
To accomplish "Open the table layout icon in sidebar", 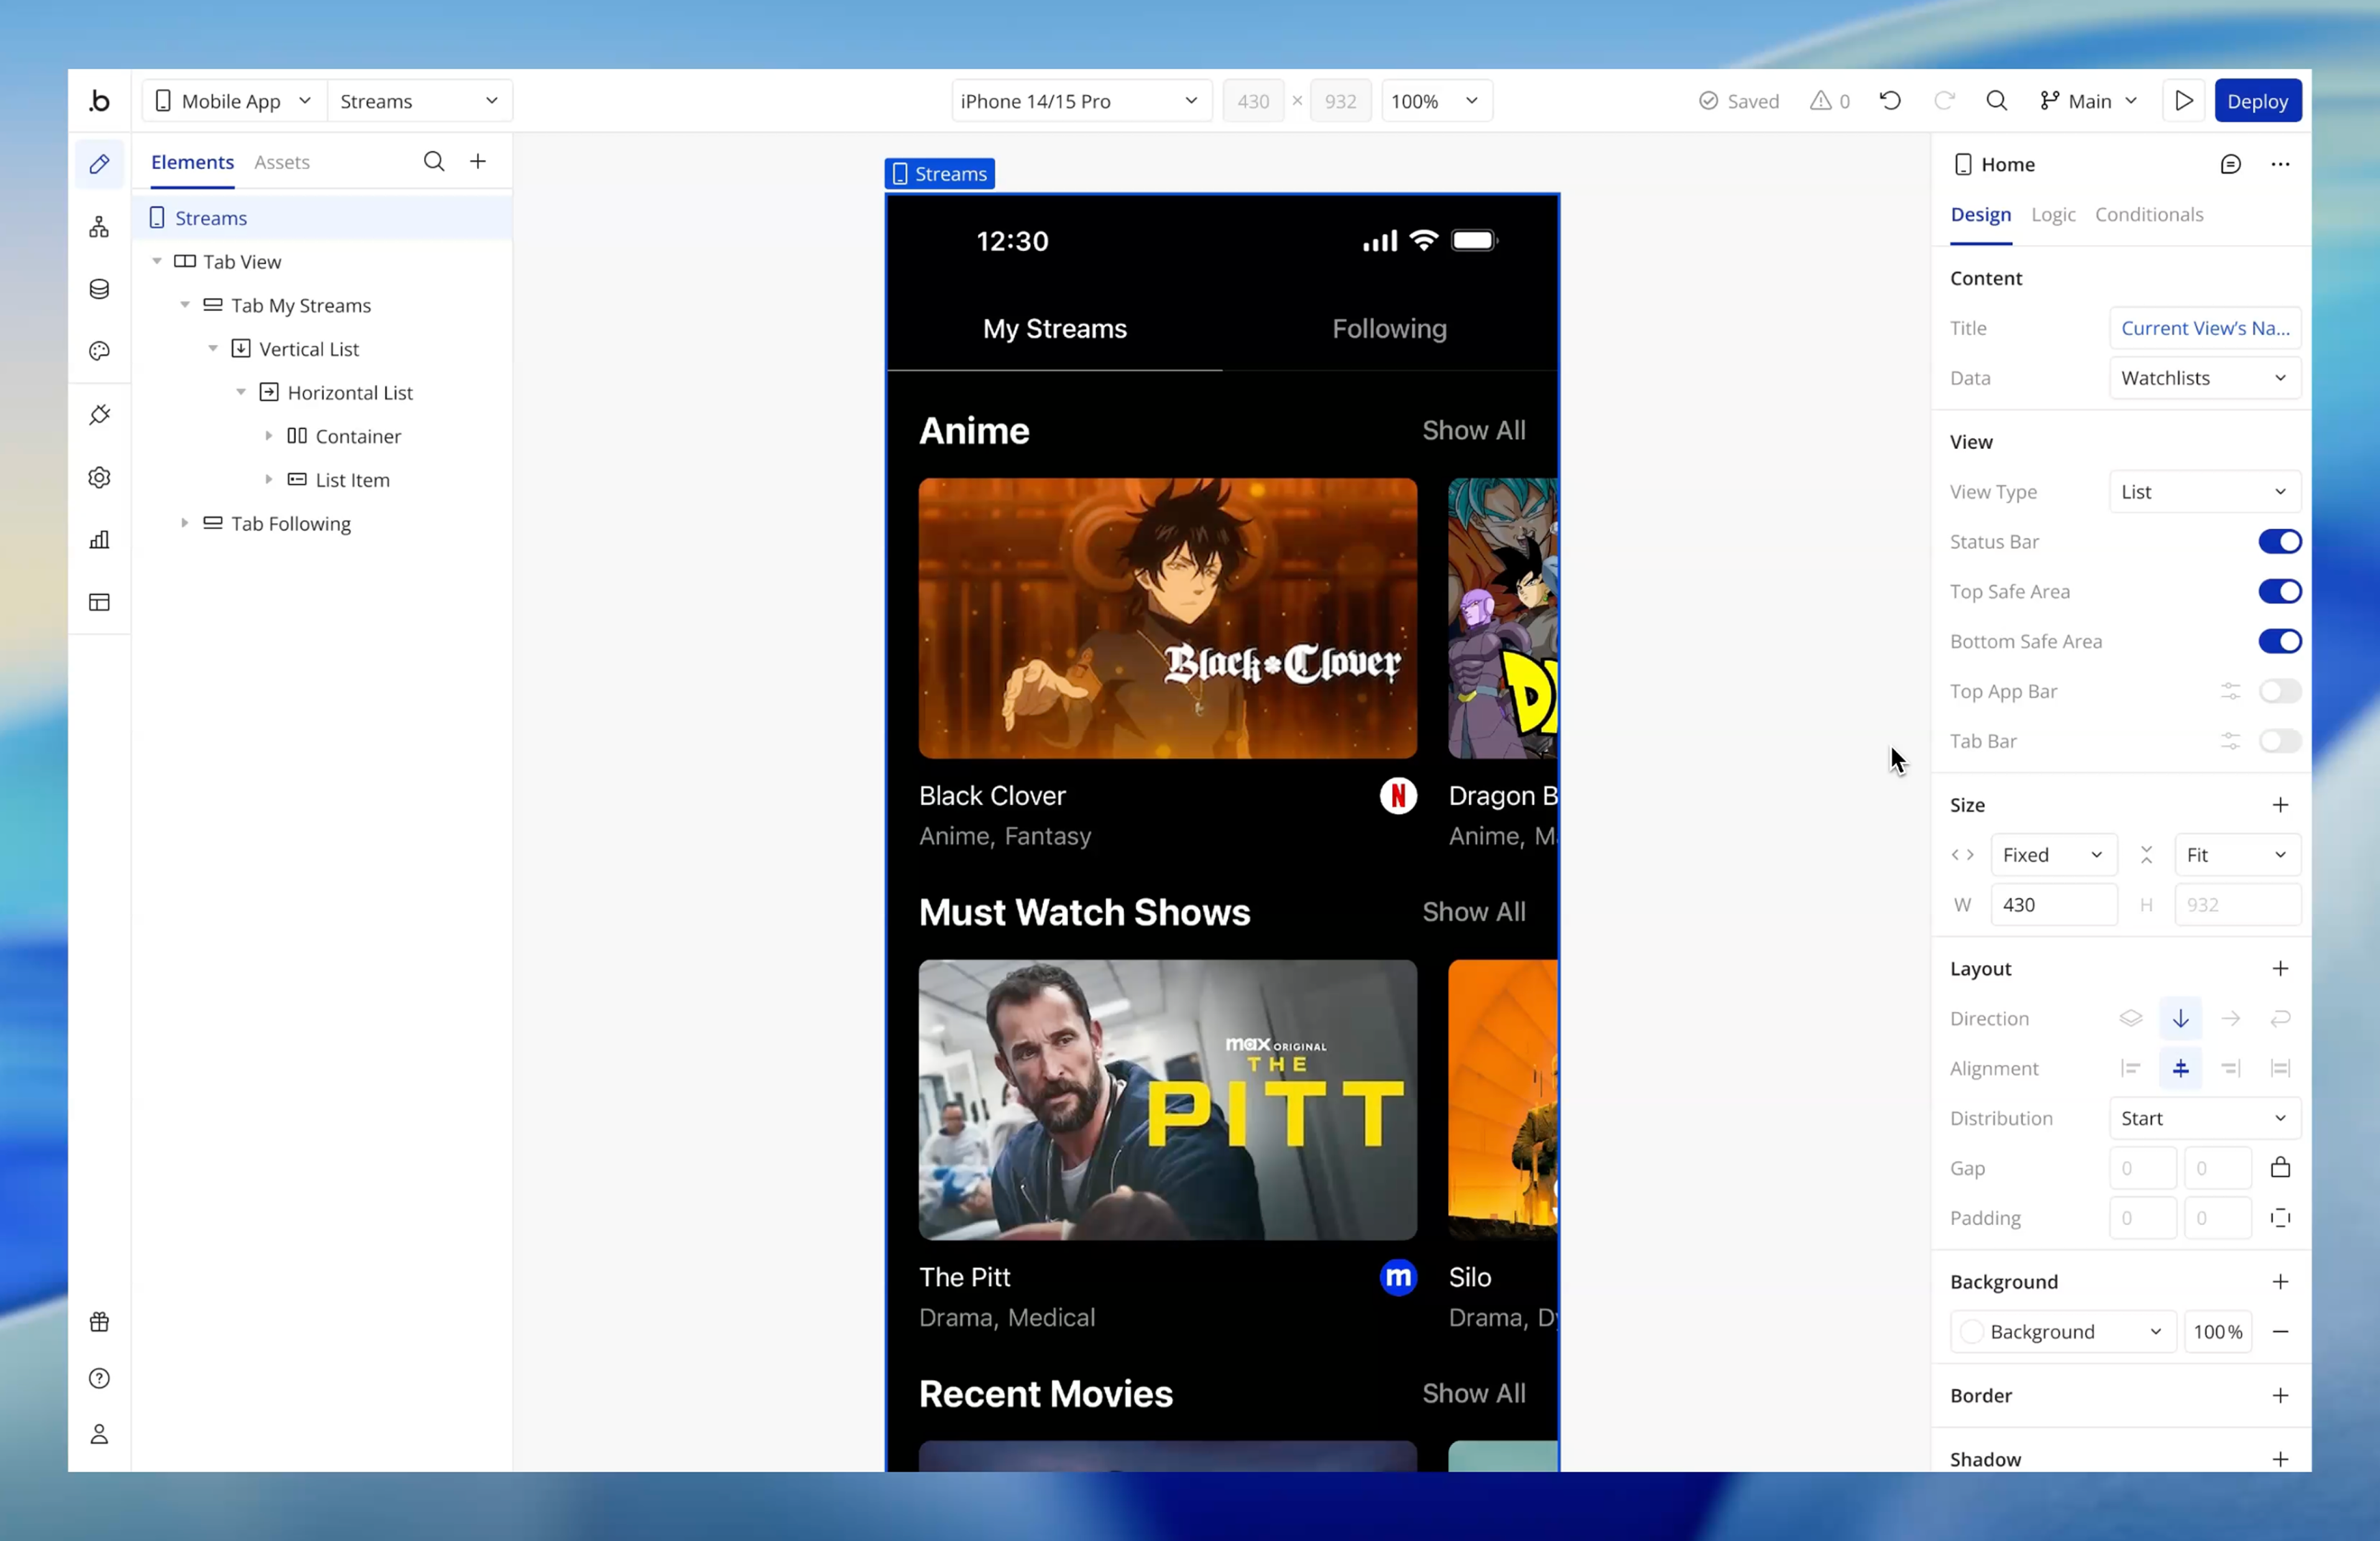I will [99, 602].
